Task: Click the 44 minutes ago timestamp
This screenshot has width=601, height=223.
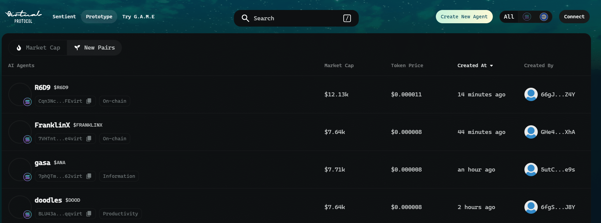Action: tap(481, 132)
